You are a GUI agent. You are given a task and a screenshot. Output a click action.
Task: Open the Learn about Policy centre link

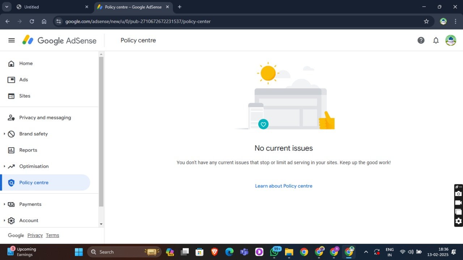[x=284, y=186]
